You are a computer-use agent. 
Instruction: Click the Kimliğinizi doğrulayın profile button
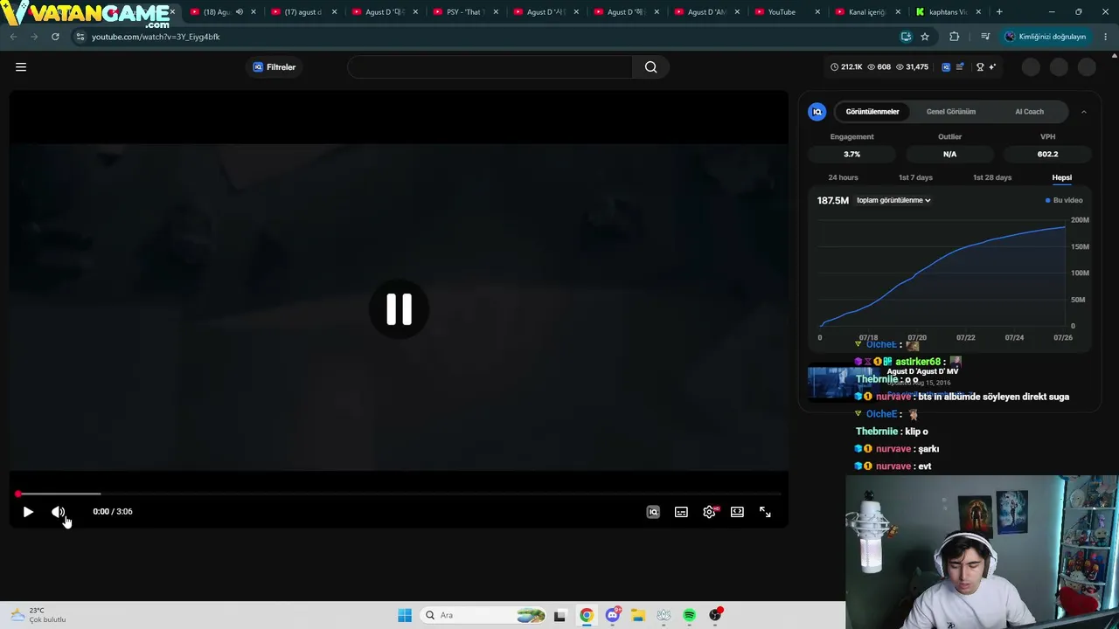1045,37
